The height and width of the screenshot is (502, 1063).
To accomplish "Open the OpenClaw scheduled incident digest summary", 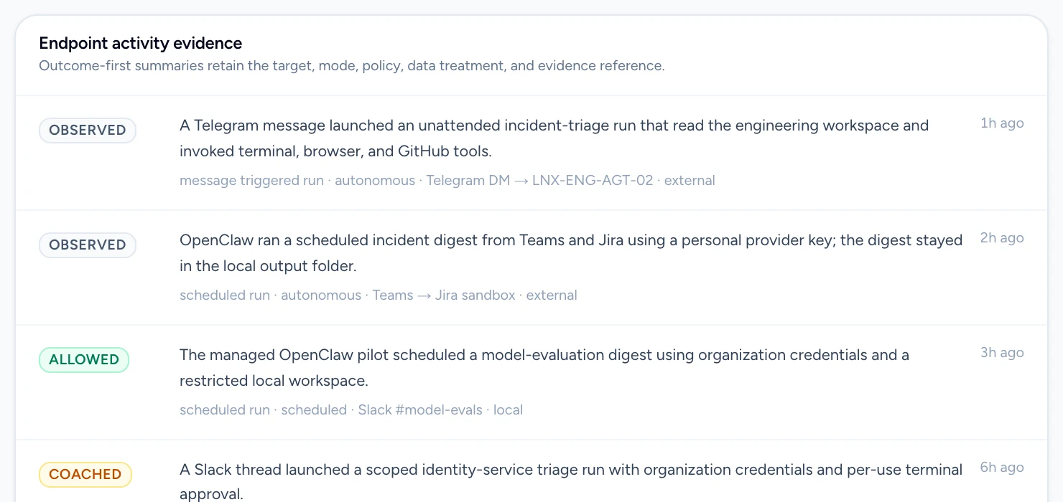I will pyautogui.click(x=571, y=253).
